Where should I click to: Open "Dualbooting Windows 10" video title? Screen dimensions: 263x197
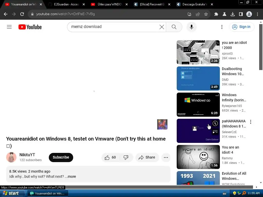[x=233, y=71]
